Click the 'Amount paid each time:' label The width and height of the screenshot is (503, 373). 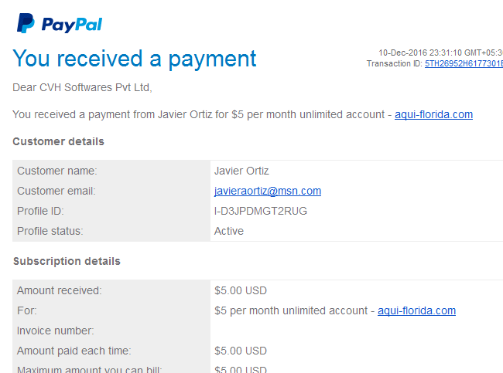tap(74, 351)
